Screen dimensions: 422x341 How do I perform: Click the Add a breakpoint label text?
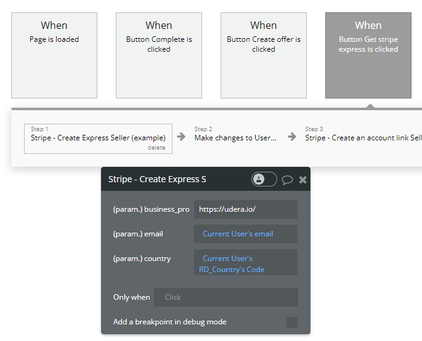tap(170, 322)
